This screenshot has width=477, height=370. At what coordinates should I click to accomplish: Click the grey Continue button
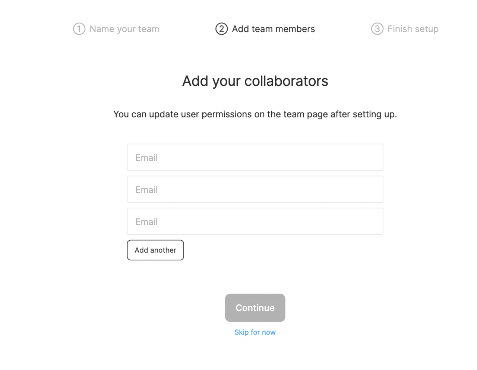(255, 308)
